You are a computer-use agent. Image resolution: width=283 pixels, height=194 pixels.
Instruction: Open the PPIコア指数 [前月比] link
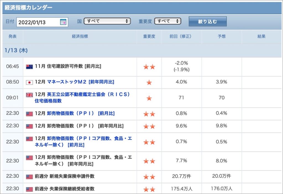pos(83,142)
